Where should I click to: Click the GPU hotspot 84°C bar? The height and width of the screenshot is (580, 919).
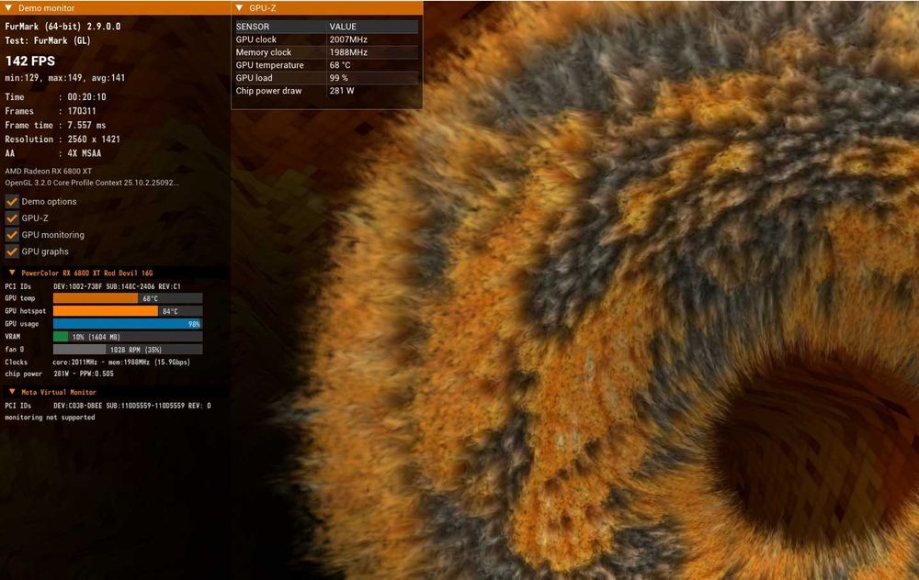(x=128, y=311)
